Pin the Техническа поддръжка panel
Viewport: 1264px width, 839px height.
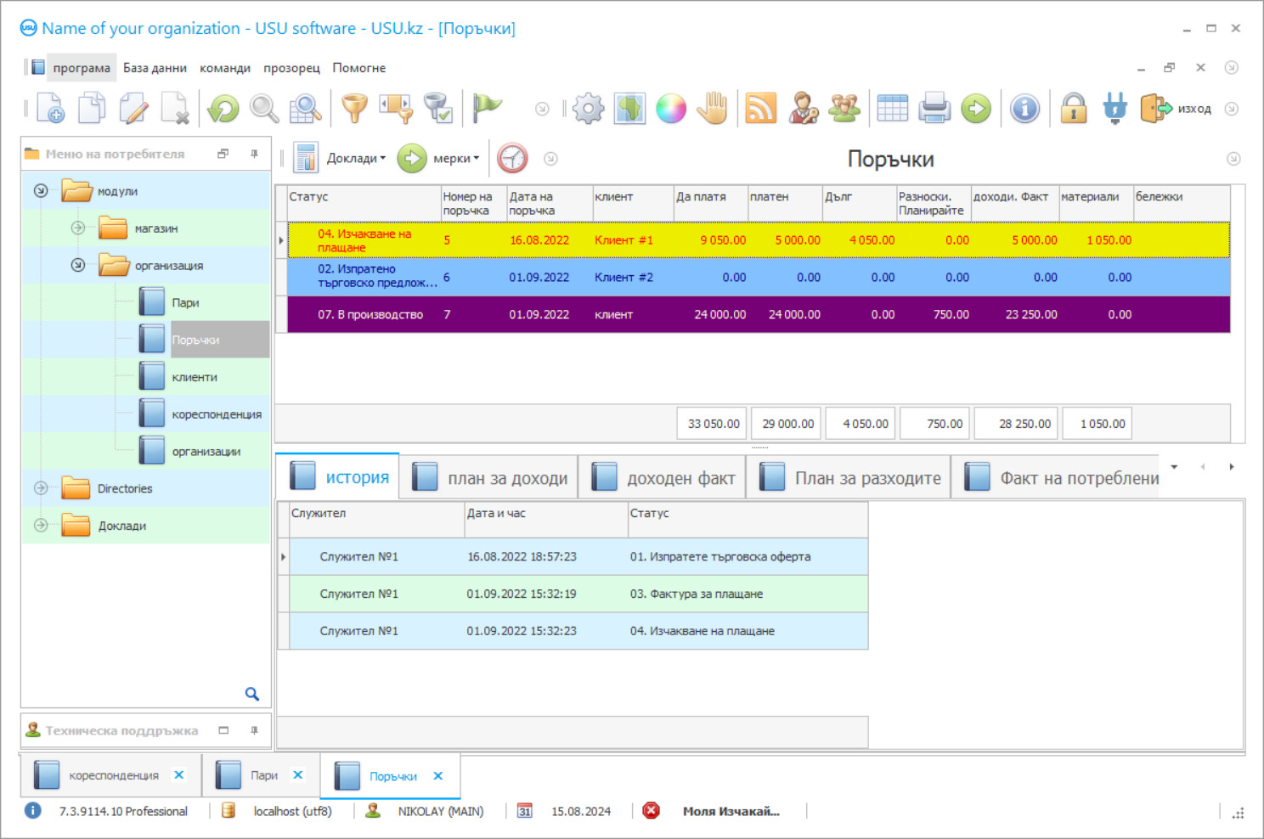click(x=254, y=730)
